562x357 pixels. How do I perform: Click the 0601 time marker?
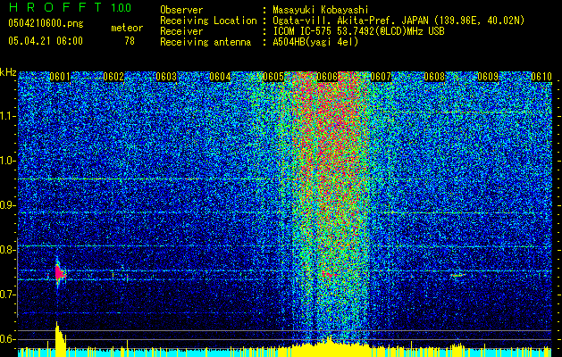pyautogui.click(x=60, y=77)
